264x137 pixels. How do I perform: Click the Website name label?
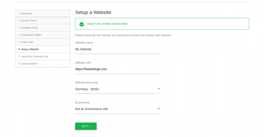(84, 43)
